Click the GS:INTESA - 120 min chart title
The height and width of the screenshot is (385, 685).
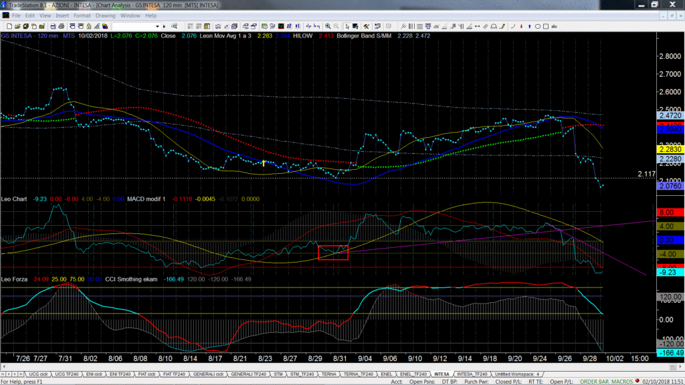coord(29,36)
